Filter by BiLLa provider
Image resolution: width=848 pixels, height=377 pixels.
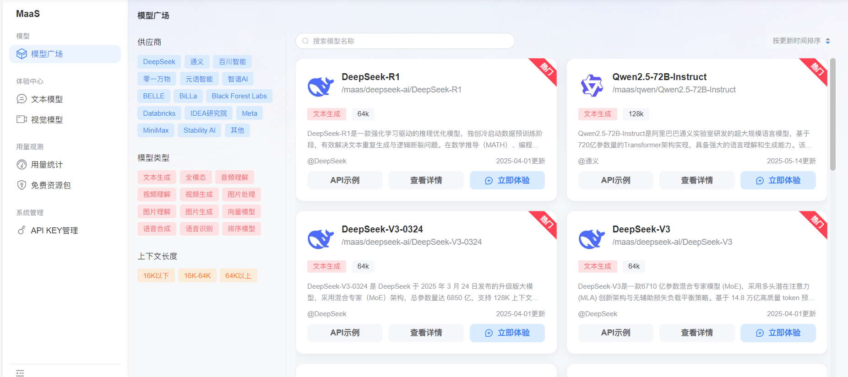(x=188, y=96)
